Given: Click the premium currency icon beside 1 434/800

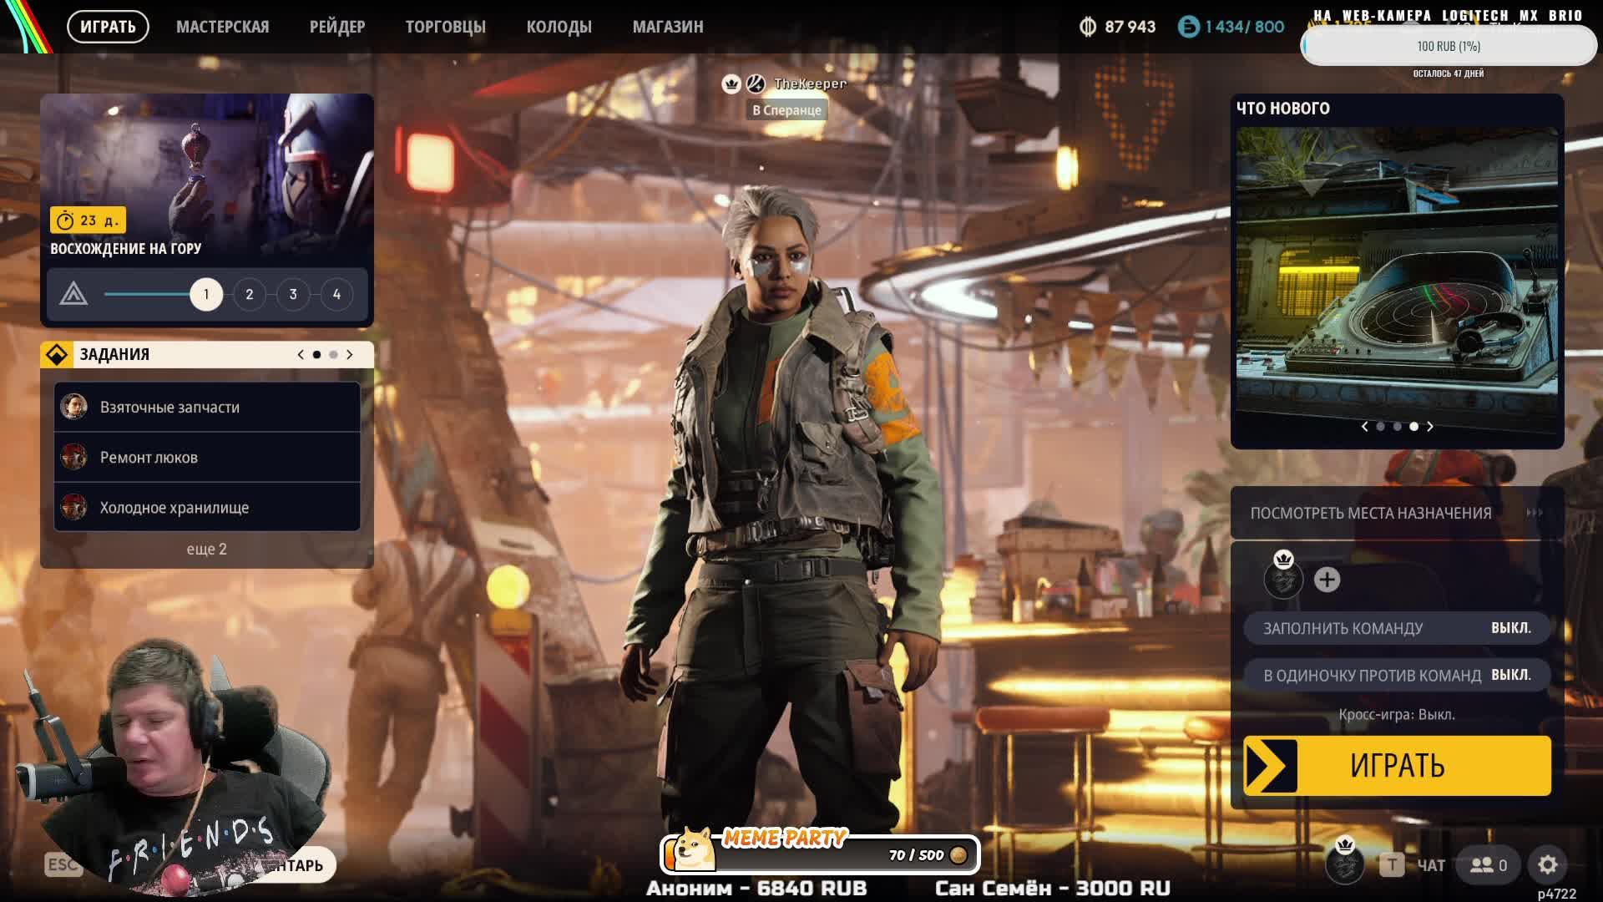Looking at the screenshot, I should 1188,27.
